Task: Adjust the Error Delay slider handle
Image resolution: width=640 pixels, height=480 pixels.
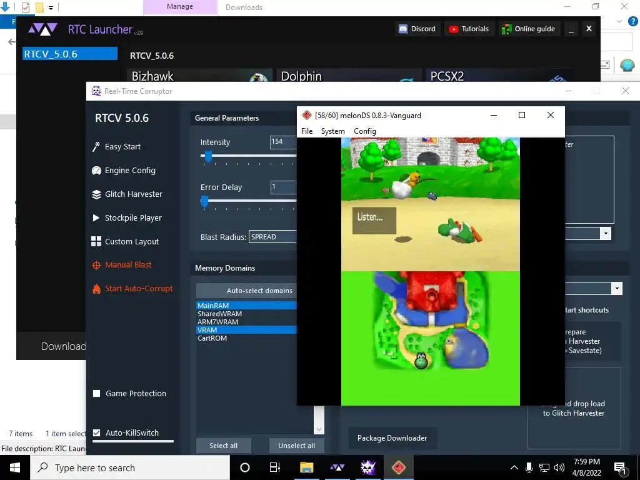Action: 204,201
